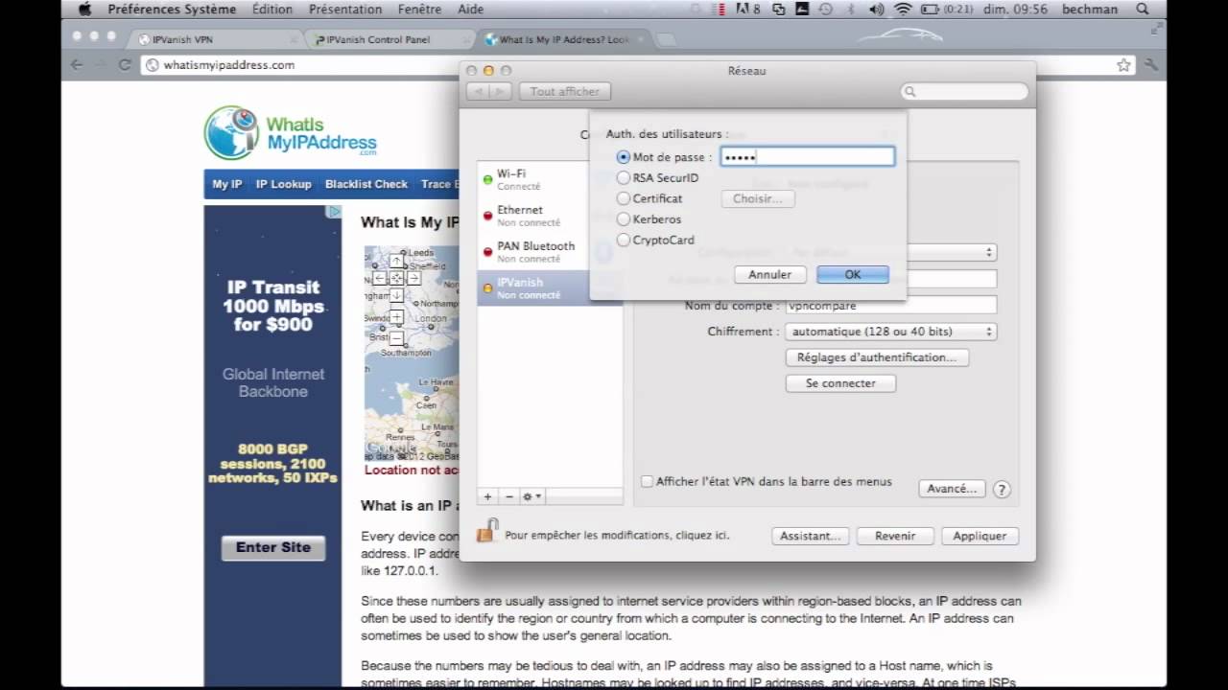
Task: Remove selected network service with minus
Action: (509, 496)
